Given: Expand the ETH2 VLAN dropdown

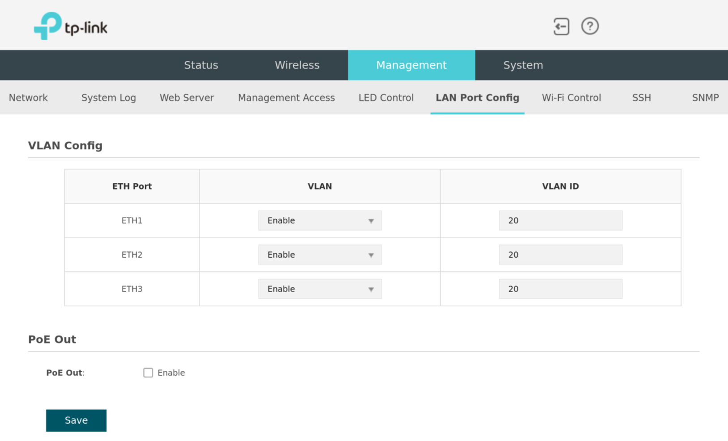Looking at the screenshot, I should pyautogui.click(x=320, y=254).
